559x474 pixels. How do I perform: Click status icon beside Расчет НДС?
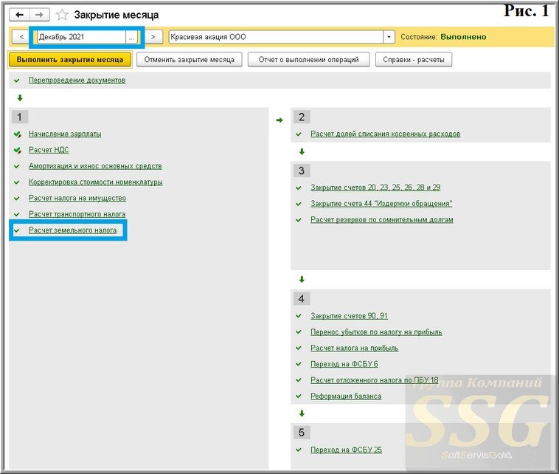(17, 151)
